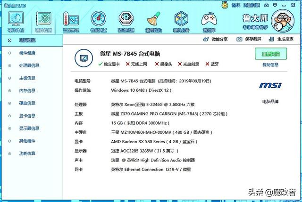Select 电脑概览 in the sidebar
The width and height of the screenshot is (302, 202).
tap(33, 40)
